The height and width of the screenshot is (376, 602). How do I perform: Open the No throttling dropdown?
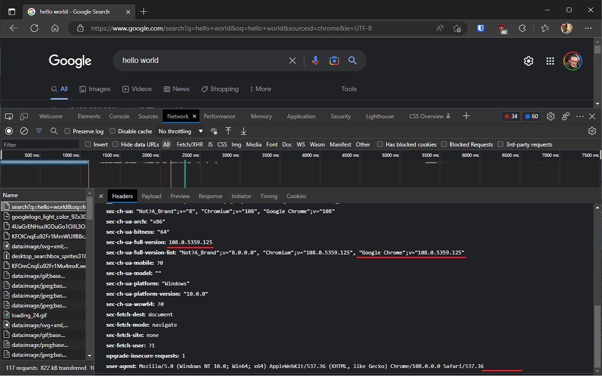point(181,131)
